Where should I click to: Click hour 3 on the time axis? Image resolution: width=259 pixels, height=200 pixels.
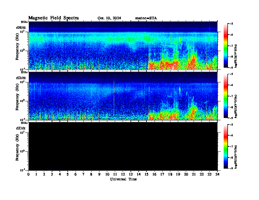[52, 175]
